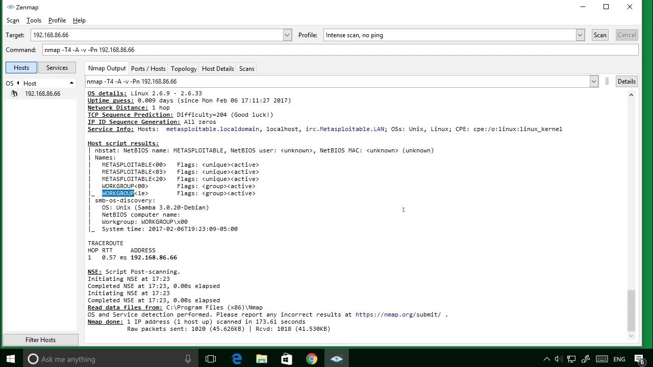Viewport: 653px width, 367px height.
Task: Toggle the Hosts view button
Action: (x=21, y=68)
